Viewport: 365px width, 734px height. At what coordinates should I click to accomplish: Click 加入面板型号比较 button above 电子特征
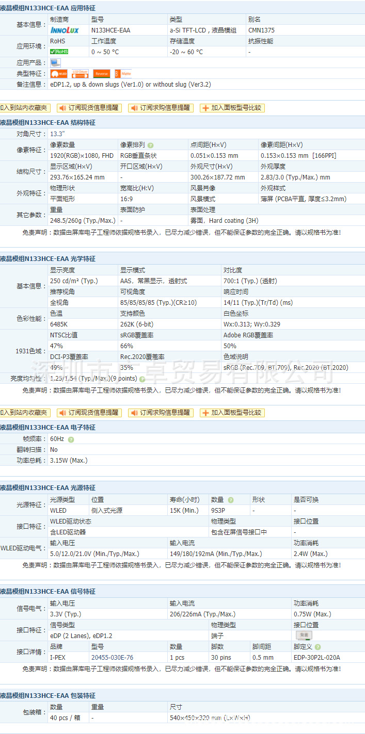232,413
